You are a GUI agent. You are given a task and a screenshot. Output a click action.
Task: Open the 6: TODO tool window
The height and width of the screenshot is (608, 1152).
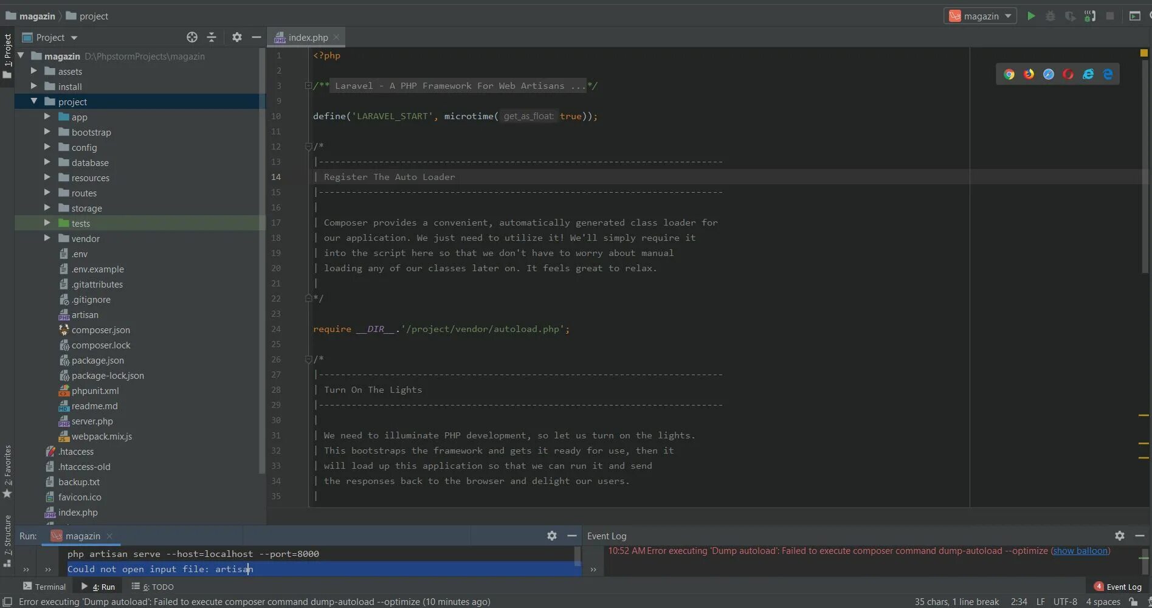tap(153, 587)
